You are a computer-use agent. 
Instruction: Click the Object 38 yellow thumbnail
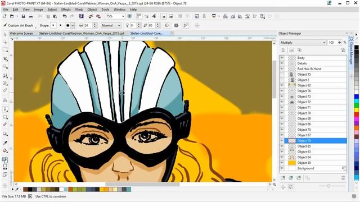pos(292,163)
